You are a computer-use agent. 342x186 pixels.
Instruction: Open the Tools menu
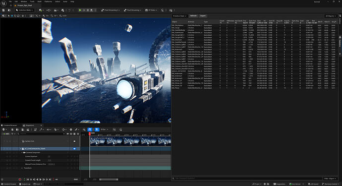point(32,1)
